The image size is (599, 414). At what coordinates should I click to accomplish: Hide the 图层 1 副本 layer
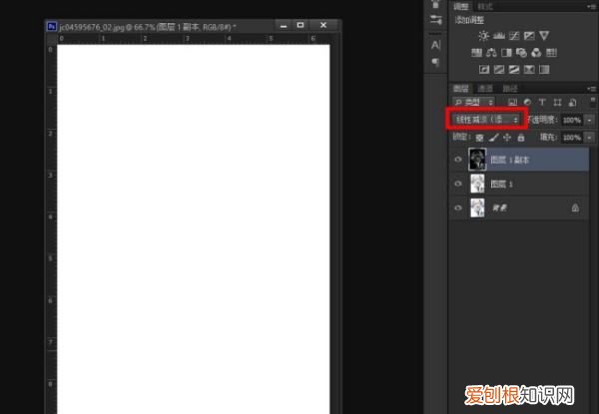458,160
